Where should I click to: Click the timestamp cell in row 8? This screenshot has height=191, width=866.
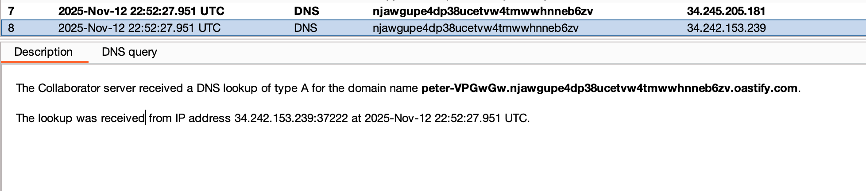139,28
